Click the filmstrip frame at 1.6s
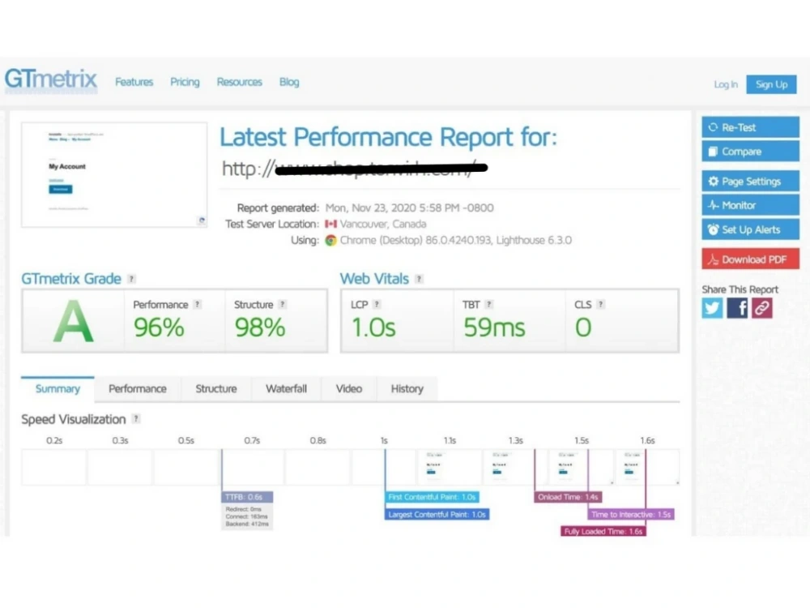The width and height of the screenshot is (810, 608). coord(647,467)
